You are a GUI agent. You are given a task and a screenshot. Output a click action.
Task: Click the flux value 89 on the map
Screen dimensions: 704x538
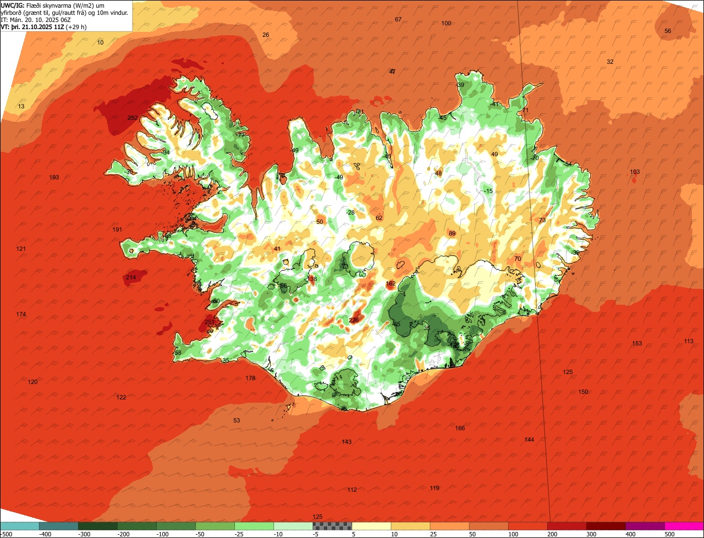tap(452, 234)
